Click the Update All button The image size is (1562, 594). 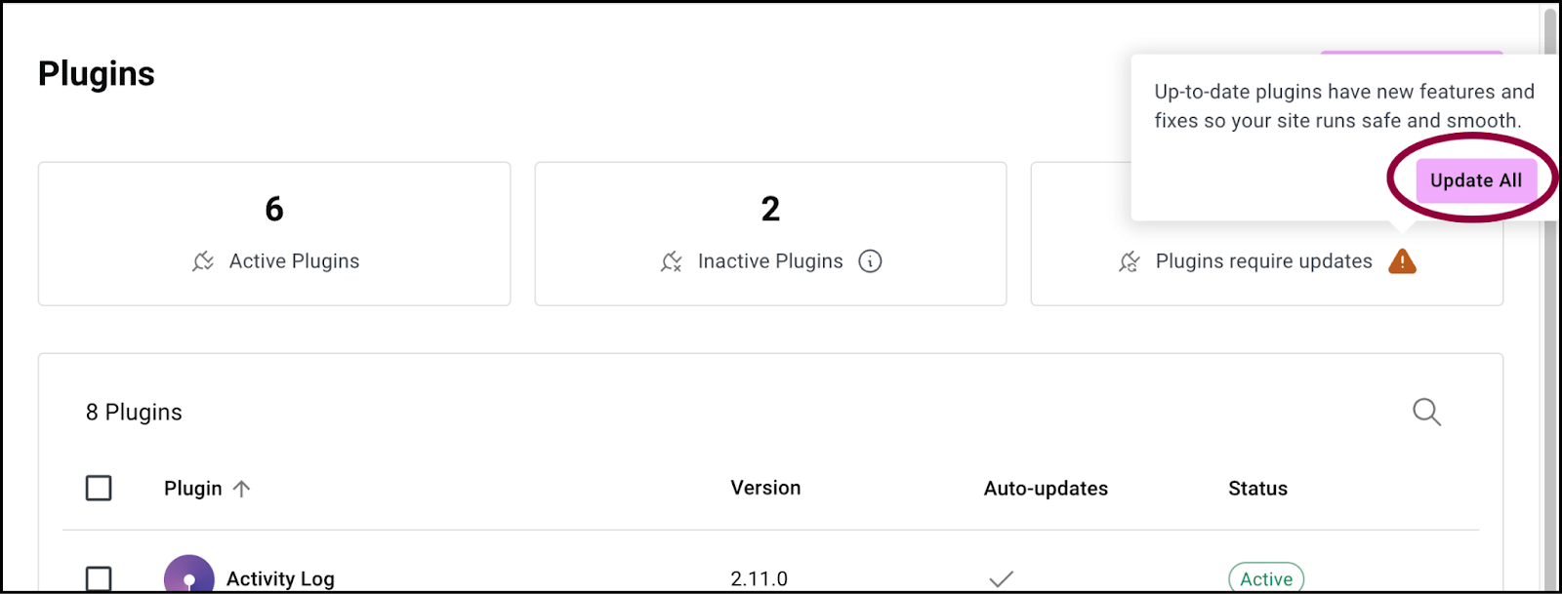click(x=1476, y=180)
